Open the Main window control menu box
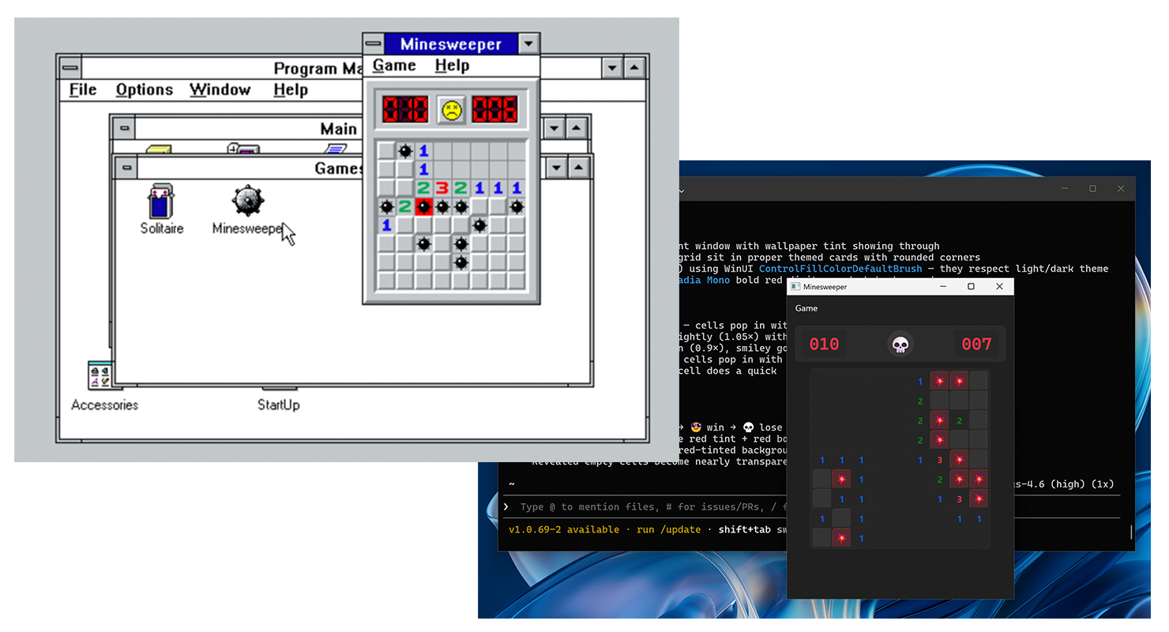This screenshot has height=632, width=1169. pos(123,128)
